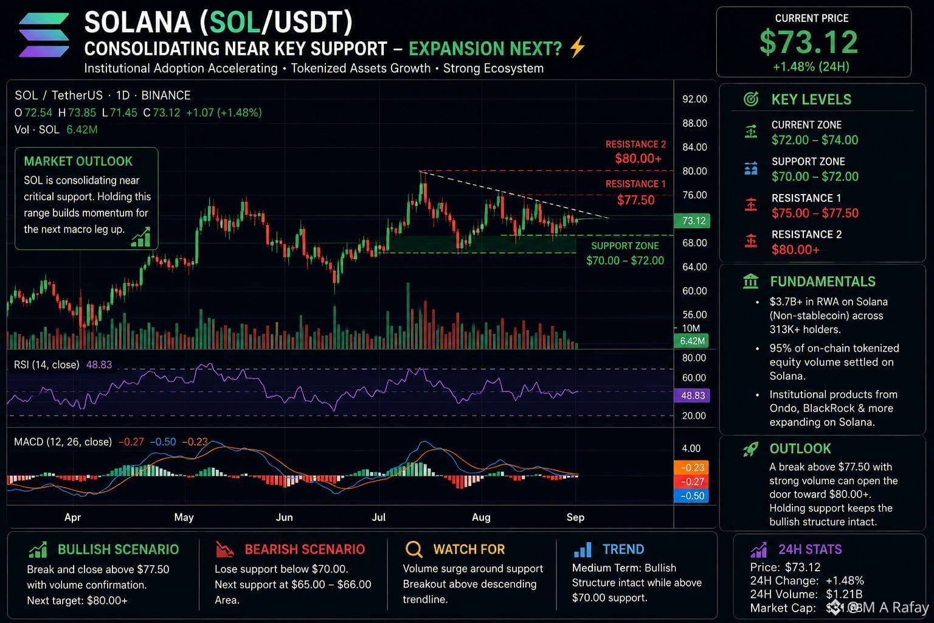This screenshot has width=934, height=623.
Task: Click the high value 73.85 in the chart header
Action: click(x=82, y=113)
